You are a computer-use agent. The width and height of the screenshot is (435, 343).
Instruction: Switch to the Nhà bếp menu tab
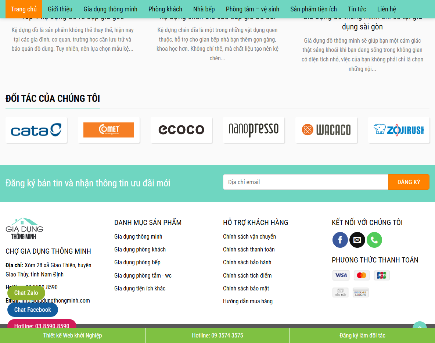point(204,9)
